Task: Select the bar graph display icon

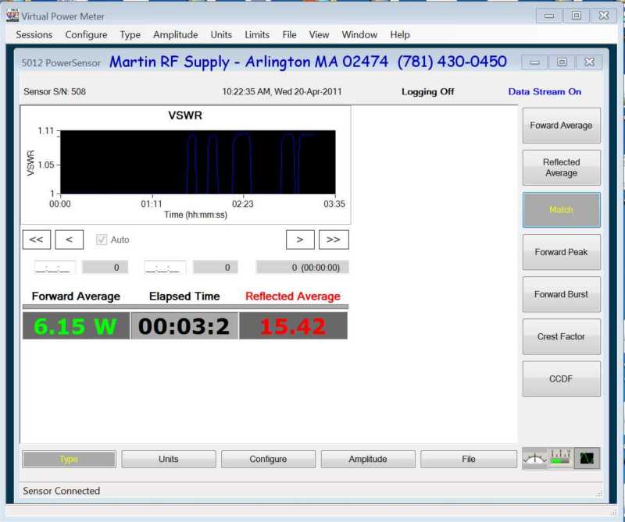Action: coord(560,458)
